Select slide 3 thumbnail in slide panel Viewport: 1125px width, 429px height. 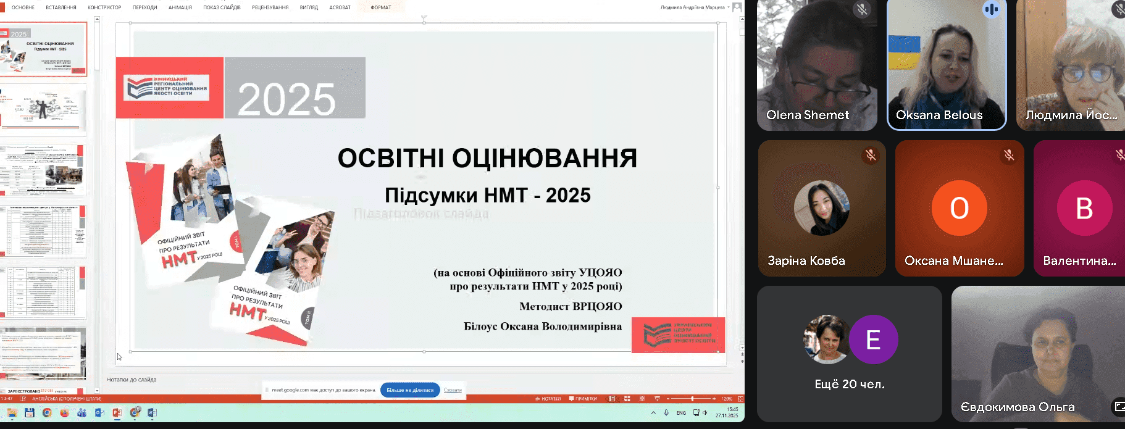click(43, 170)
